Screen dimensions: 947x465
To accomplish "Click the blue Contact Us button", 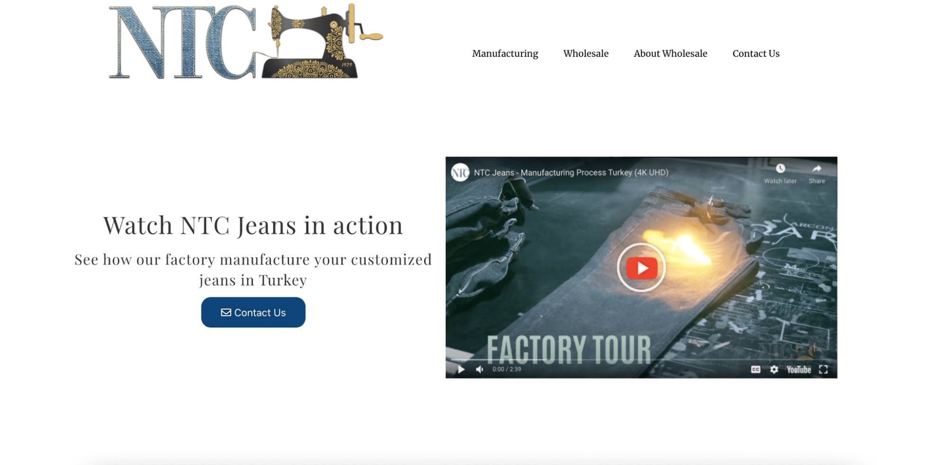I will click(x=253, y=312).
